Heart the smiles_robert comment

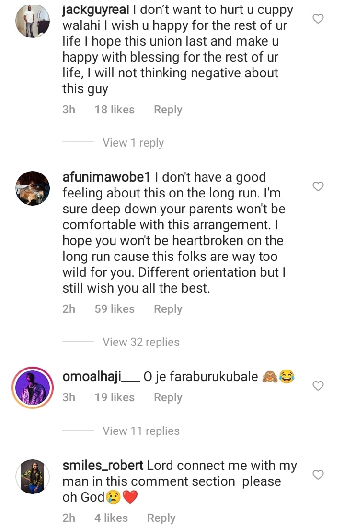(x=318, y=475)
